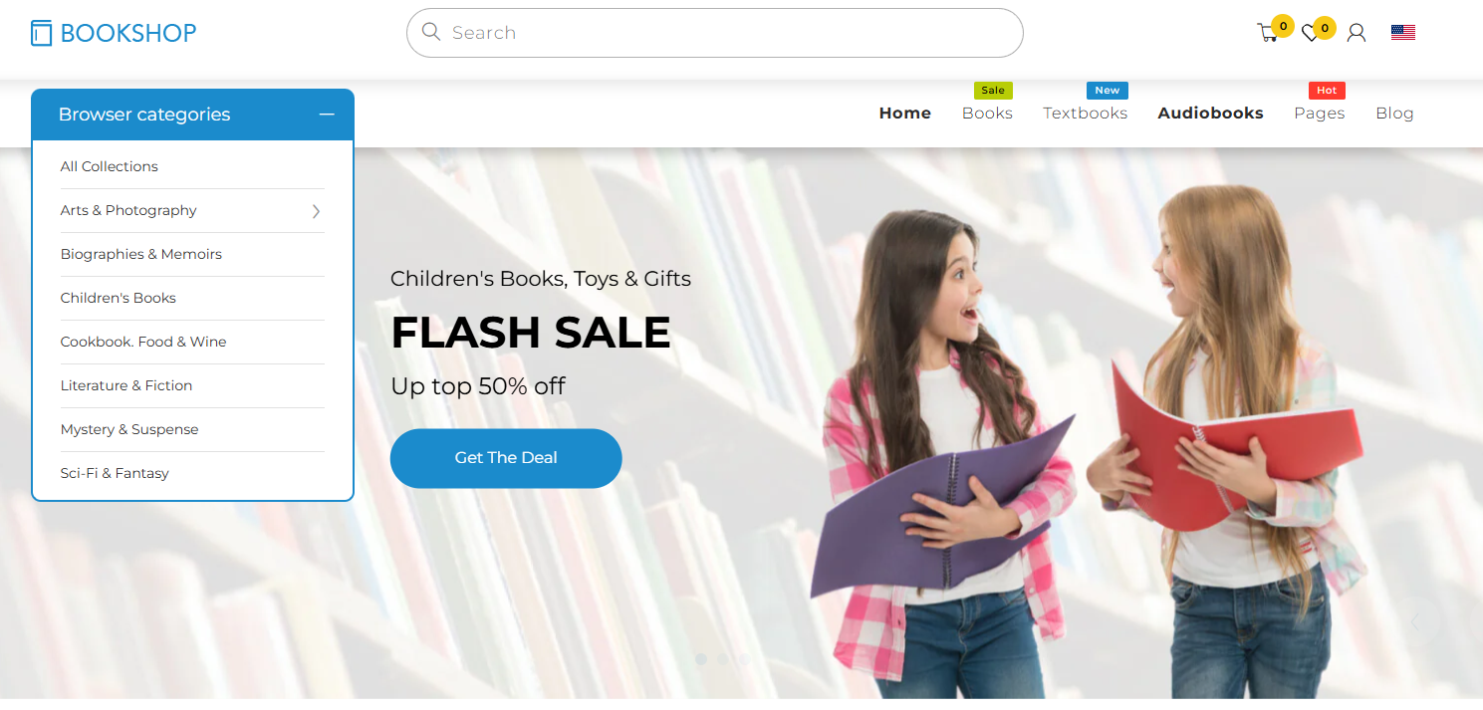The image size is (1483, 710).
Task: Go to first slider dot
Action: [701, 659]
